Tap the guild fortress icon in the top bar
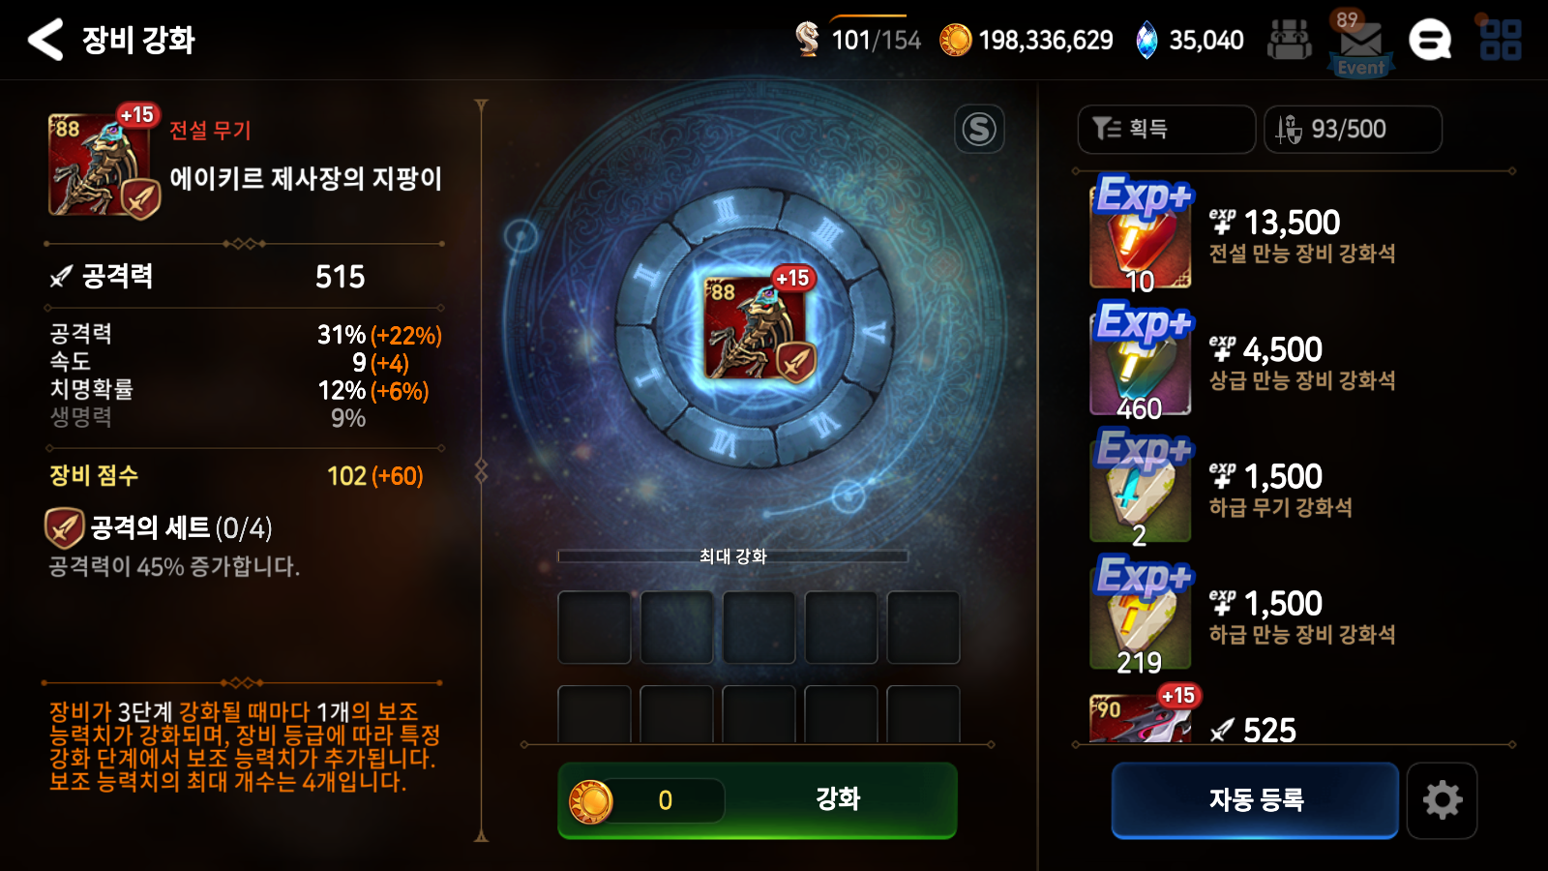Screen dimensions: 1548x871 1290,41
